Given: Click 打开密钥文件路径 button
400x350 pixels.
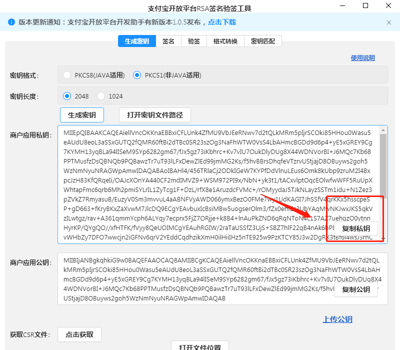Looking at the screenshot, I should coord(155,115).
